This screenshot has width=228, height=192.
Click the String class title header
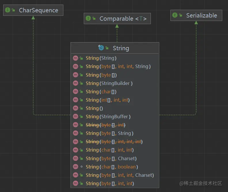(x=121, y=48)
